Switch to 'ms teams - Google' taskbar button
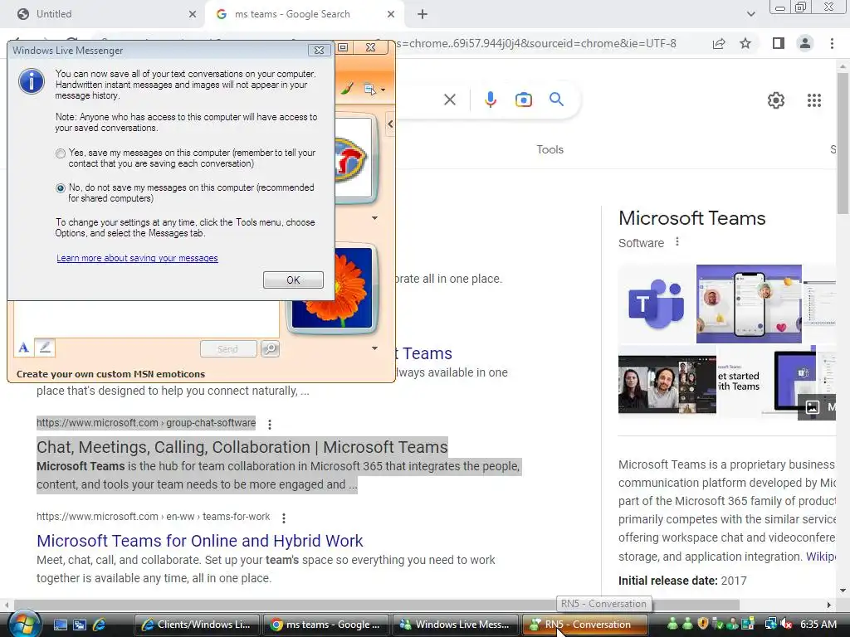The height and width of the screenshot is (637, 850). point(325,625)
